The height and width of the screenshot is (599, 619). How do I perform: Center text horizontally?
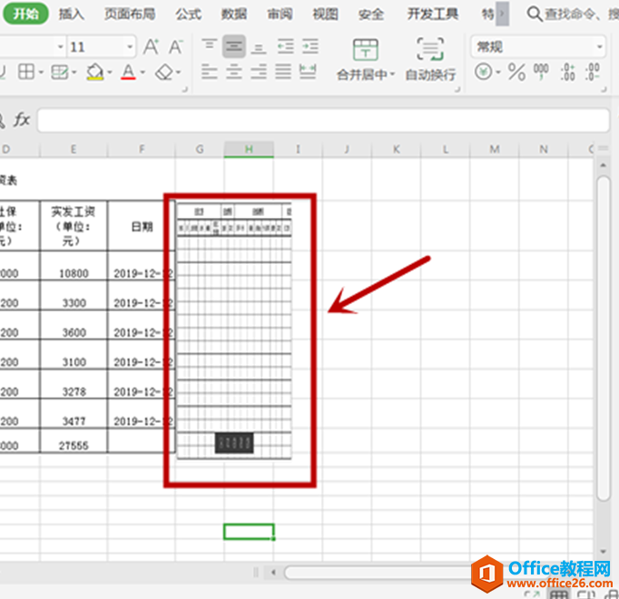tap(234, 72)
